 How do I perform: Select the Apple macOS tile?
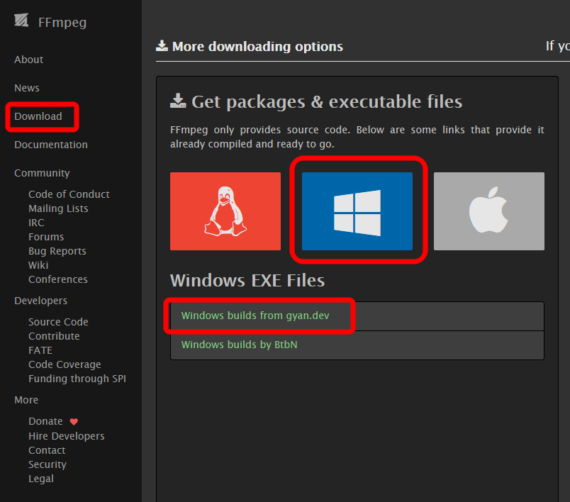click(x=489, y=211)
